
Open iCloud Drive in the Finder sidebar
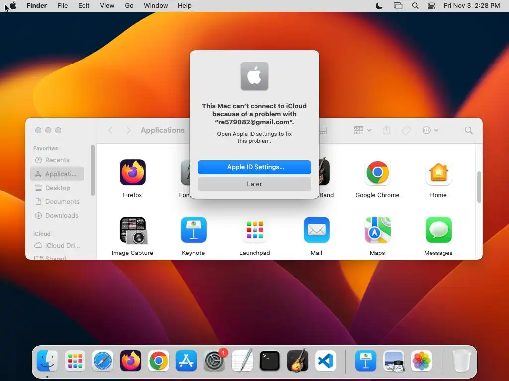57,245
